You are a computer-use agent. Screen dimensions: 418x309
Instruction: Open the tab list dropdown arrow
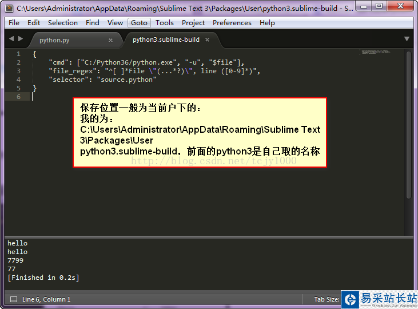pos(407,39)
